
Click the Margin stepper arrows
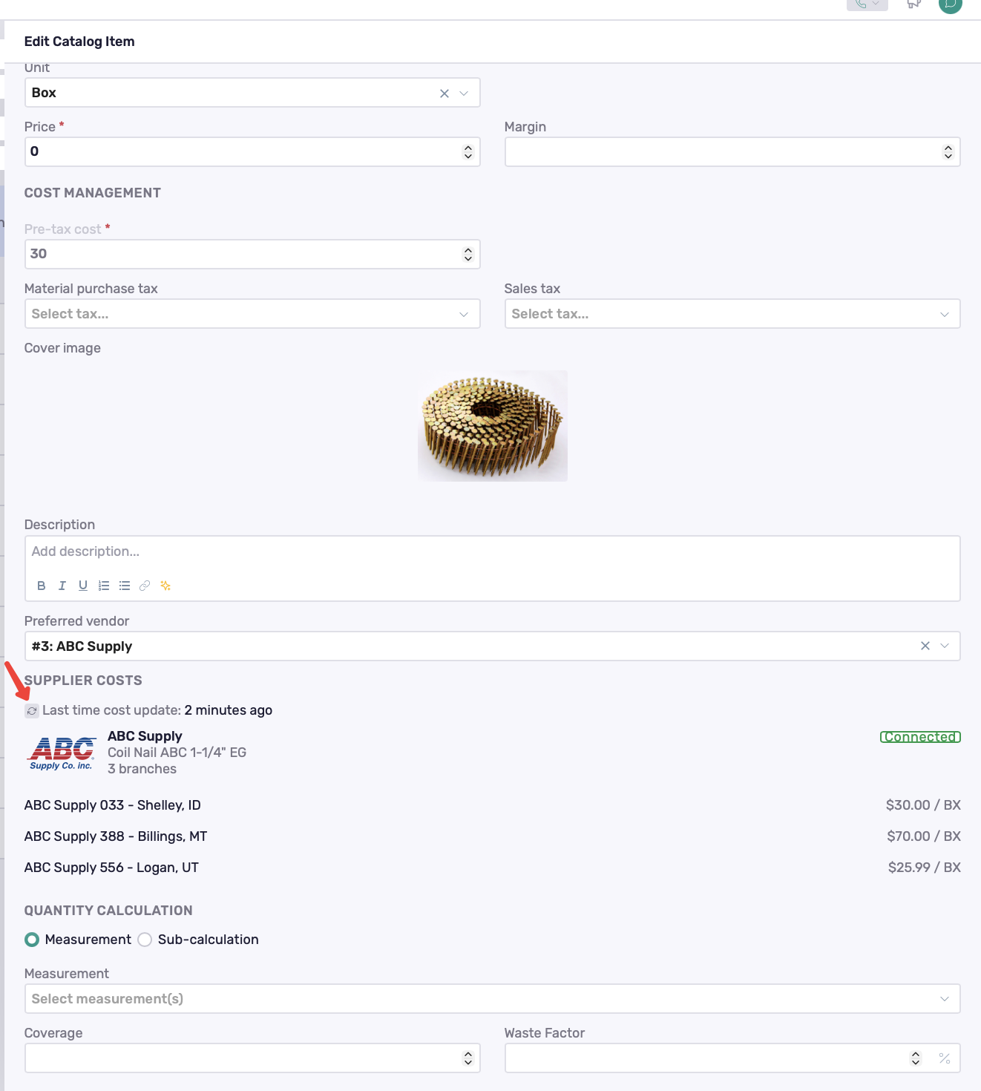[x=948, y=152]
